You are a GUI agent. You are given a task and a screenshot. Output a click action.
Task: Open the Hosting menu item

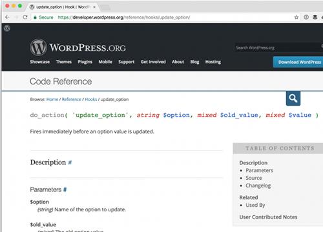[213, 62]
